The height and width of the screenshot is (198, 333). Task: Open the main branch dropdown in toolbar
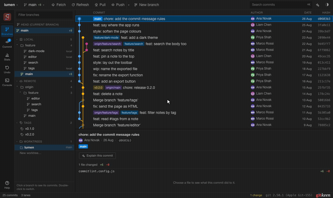coord(34,5)
